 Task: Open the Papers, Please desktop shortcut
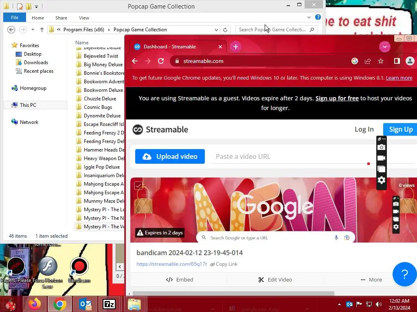[16, 270]
